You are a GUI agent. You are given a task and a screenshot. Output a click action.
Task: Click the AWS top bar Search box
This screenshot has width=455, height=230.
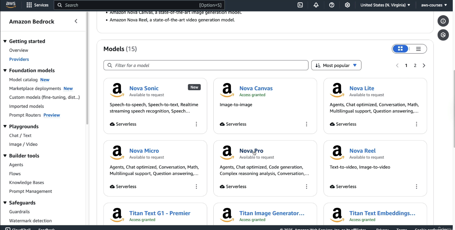click(139, 5)
